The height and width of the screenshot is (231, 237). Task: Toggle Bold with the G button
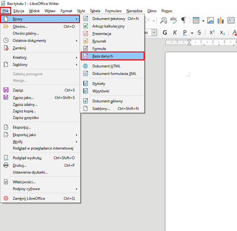(165, 33)
